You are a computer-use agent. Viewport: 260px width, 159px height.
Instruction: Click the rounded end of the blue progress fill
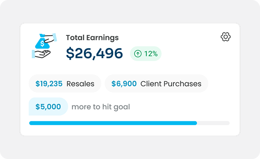[195, 123]
